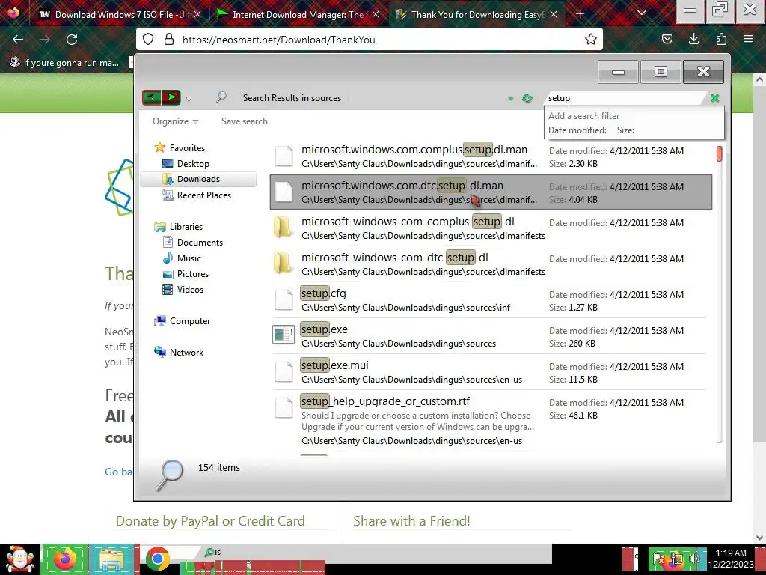Viewport: 766px width, 575px height.
Task: Clear the setup search with green X
Action: 714,98
